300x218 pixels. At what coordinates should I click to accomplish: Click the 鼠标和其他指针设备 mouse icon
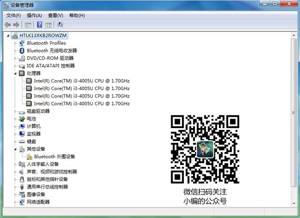click(x=22, y=180)
